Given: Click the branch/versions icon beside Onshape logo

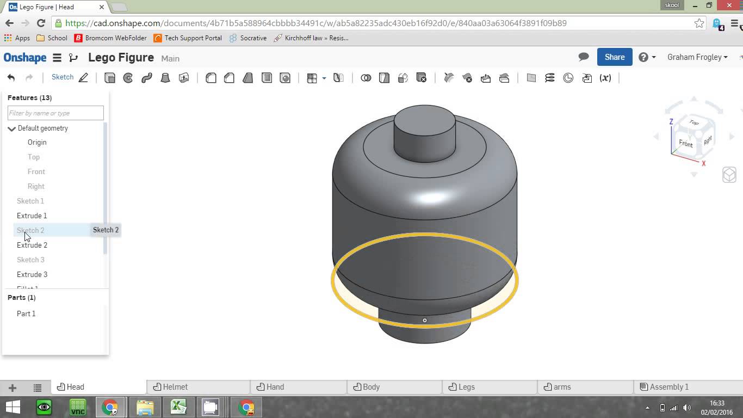Looking at the screenshot, I should pyautogui.click(x=73, y=57).
